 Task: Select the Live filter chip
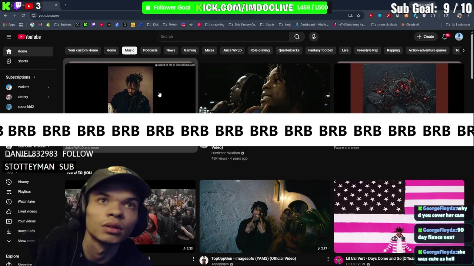coord(345,50)
